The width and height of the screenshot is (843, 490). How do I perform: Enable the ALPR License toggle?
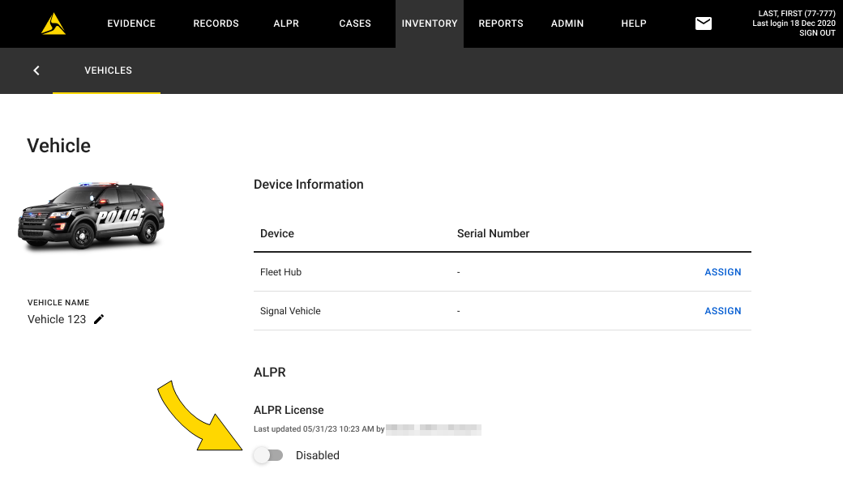tap(268, 455)
